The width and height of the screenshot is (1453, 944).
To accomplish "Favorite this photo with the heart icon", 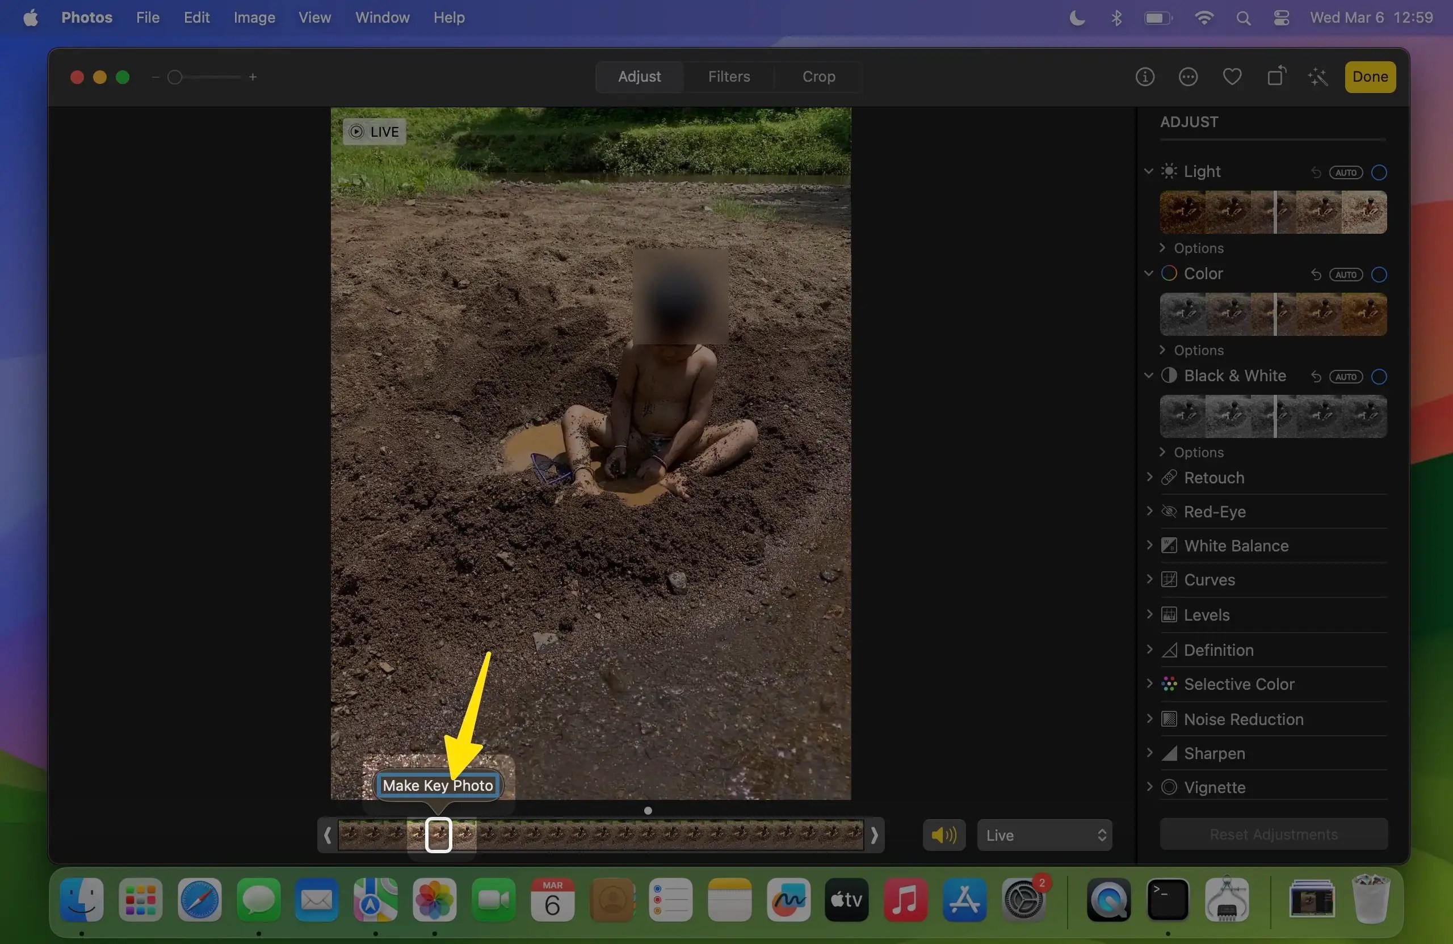I will [1232, 76].
